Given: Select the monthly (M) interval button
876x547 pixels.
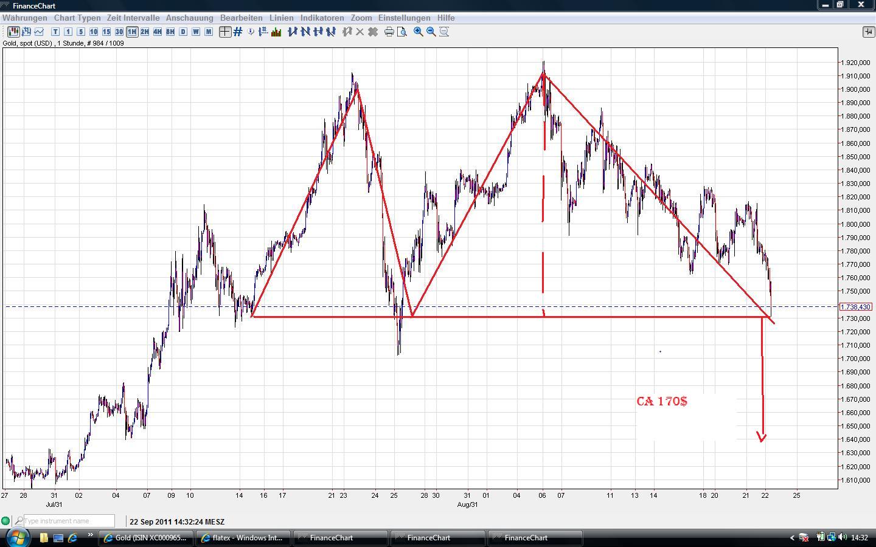Looking at the screenshot, I should [209, 32].
